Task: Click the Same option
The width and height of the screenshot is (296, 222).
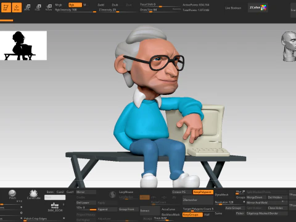Action: (x=218, y=213)
